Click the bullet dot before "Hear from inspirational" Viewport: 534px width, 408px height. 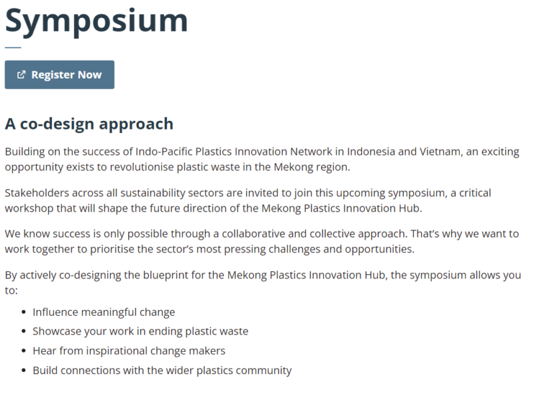23,351
